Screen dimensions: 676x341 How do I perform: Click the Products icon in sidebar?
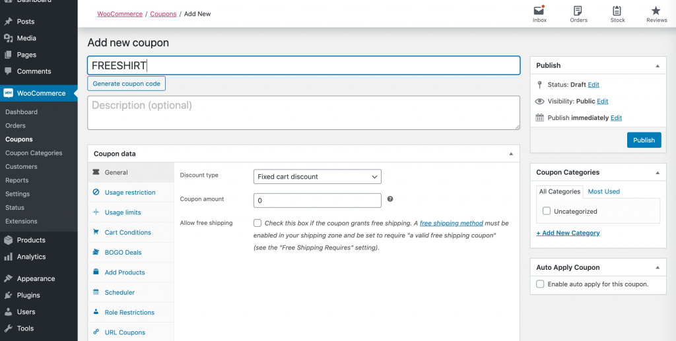point(9,240)
